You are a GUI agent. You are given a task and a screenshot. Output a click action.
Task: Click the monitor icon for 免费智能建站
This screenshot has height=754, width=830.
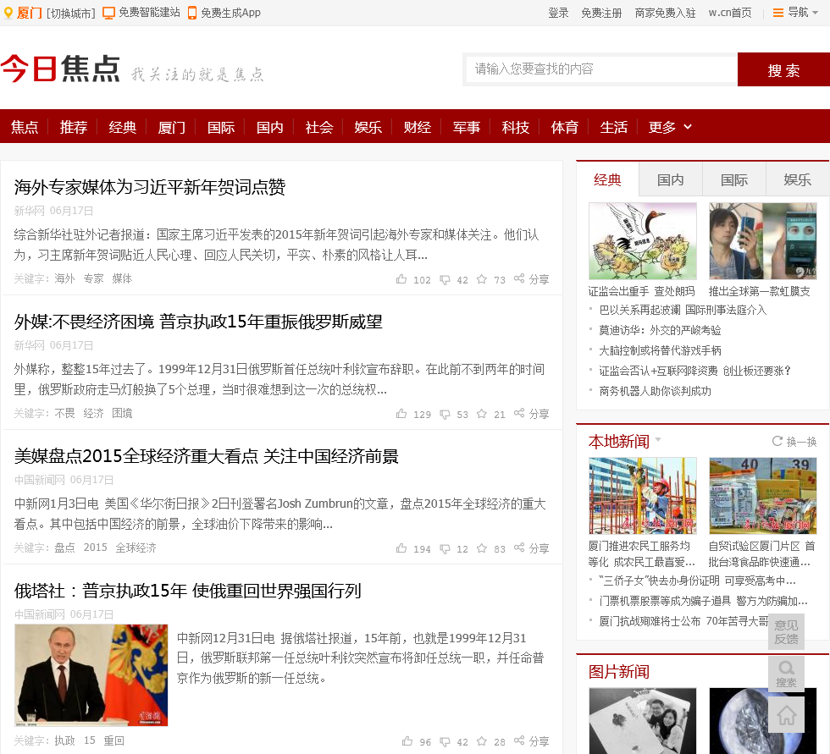point(108,13)
